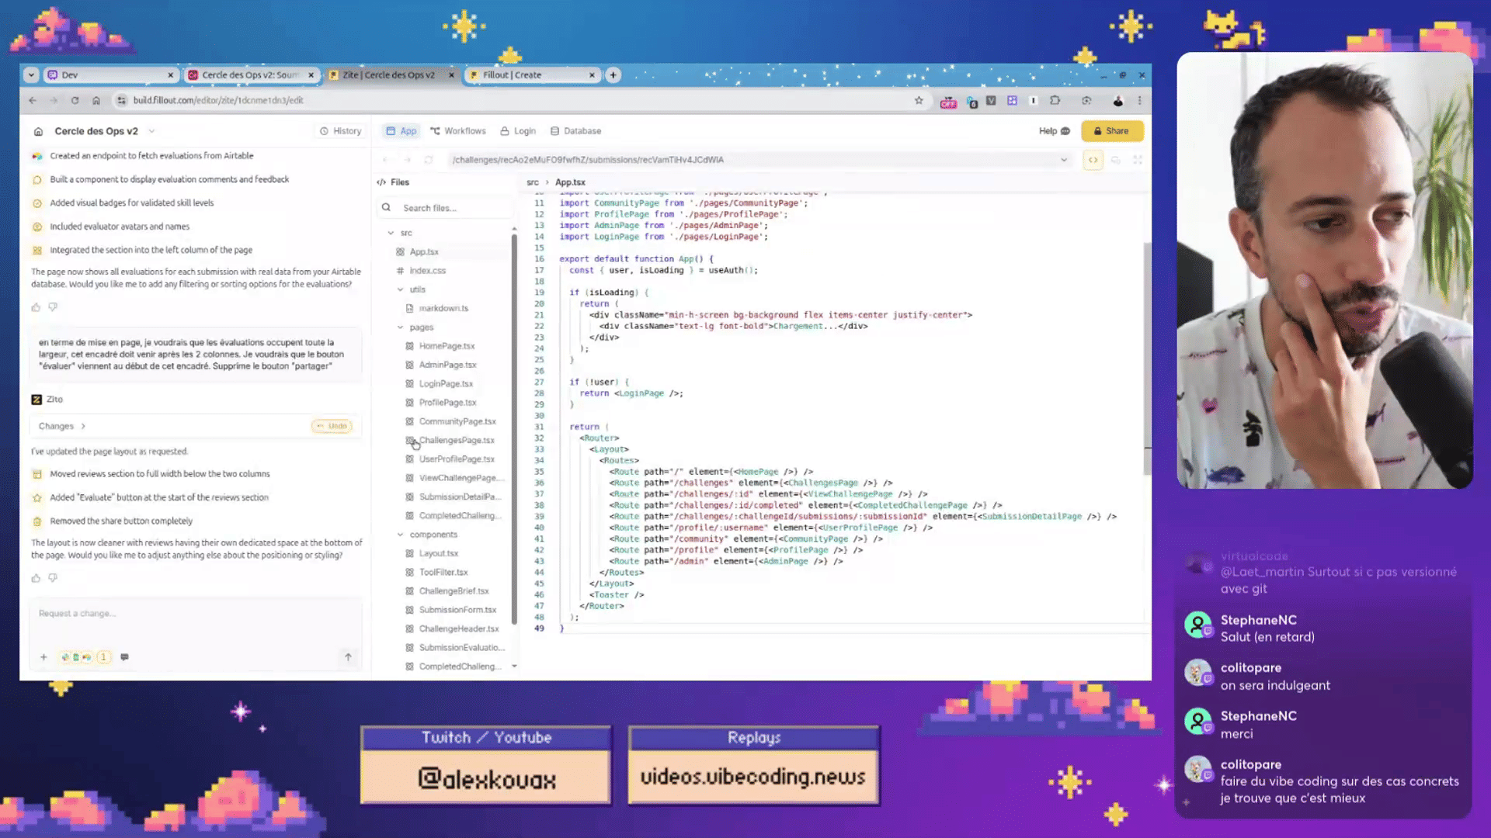Click the Share button

[x=1112, y=130]
